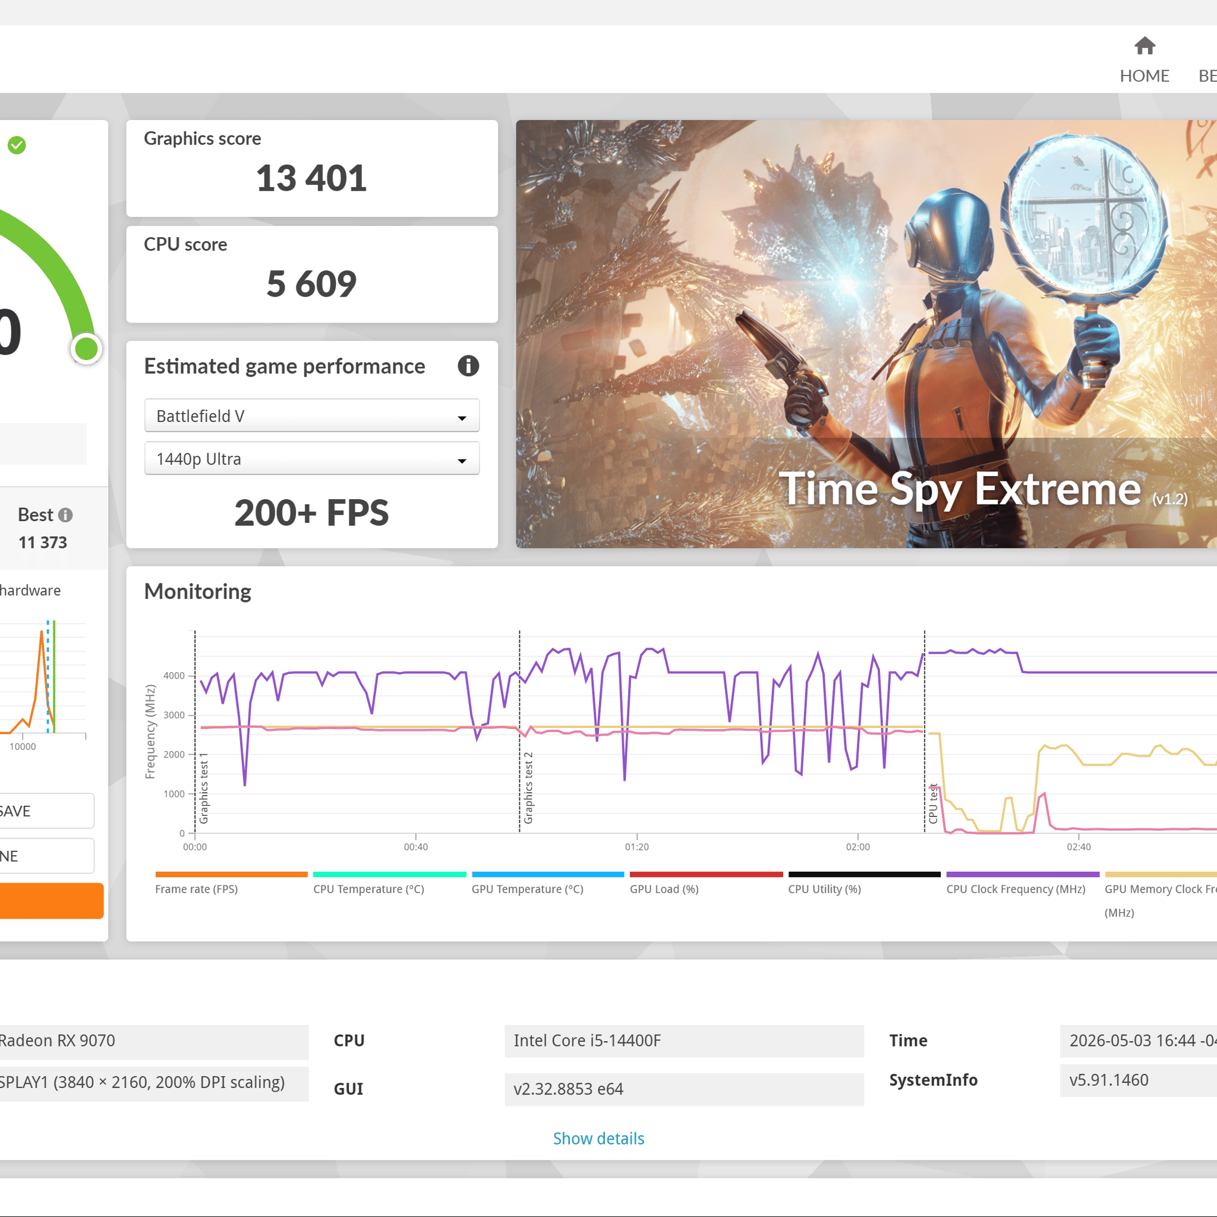The width and height of the screenshot is (1217, 1217).
Task: Open the 1440p Ultra resolution dropdown
Action: [x=312, y=459]
